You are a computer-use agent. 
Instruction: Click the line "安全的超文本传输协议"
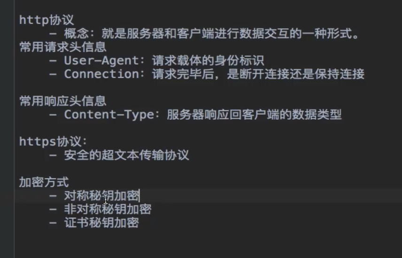pyautogui.click(x=126, y=155)
